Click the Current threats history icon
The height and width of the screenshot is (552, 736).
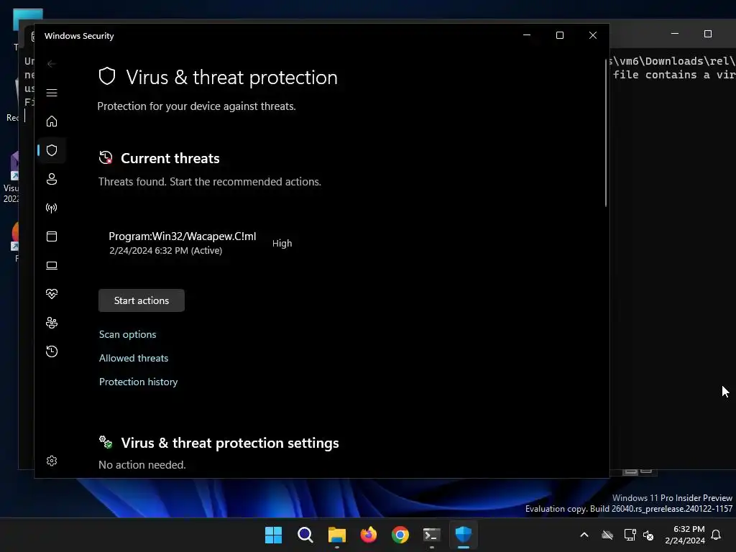coord(106,157)
